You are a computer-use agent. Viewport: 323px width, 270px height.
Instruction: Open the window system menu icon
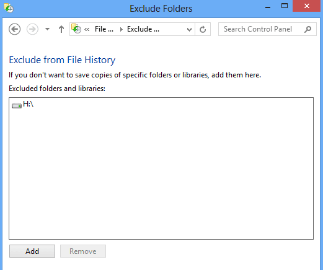click(9, 8)
